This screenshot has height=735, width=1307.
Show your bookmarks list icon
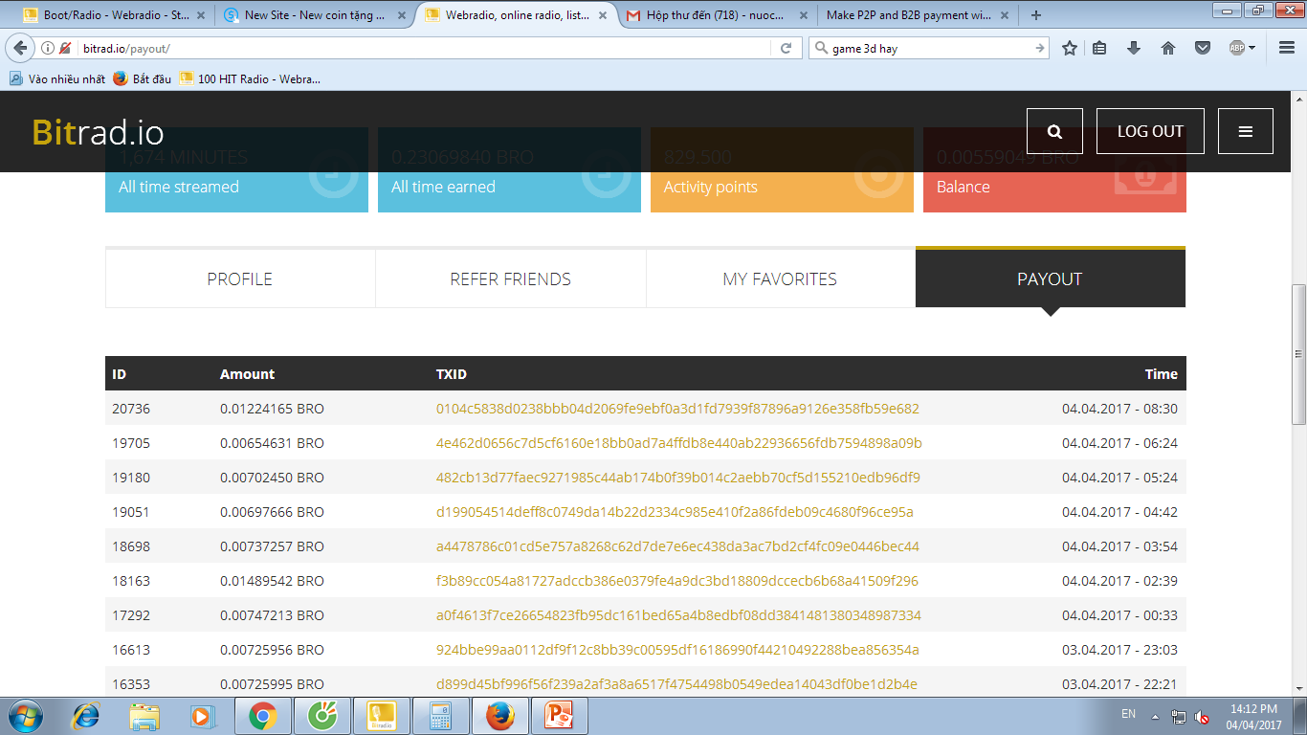tap(1099, 48)
